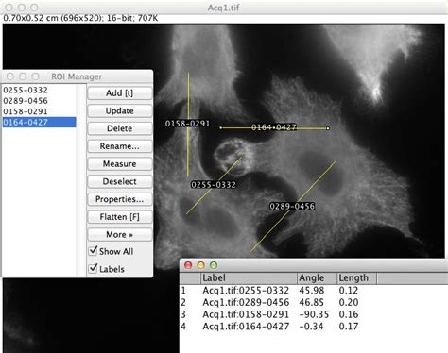The image size is (448, 353).
Task: Click the 0158-0291 label on image
Action: tap(187, 124)
